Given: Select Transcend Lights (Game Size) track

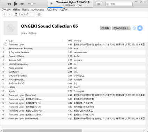Looking at the screenshot, I should click(x=73, y=95).
